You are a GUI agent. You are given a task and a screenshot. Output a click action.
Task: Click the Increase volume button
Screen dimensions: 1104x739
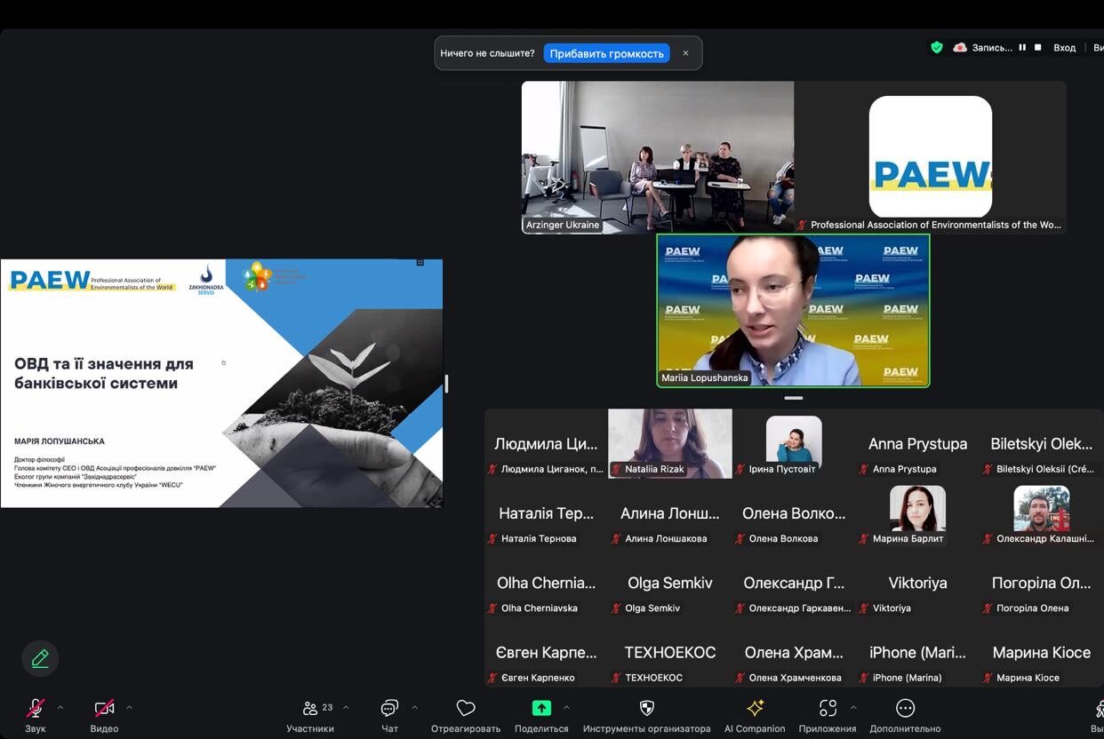[606, 53]
